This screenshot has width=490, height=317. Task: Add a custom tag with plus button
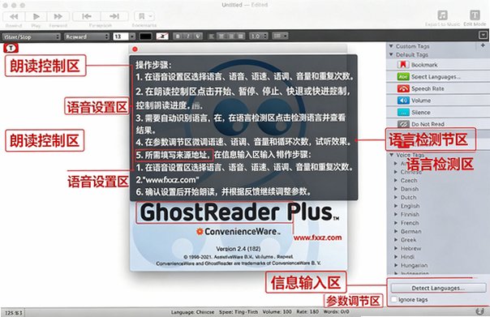pos(483,45)
